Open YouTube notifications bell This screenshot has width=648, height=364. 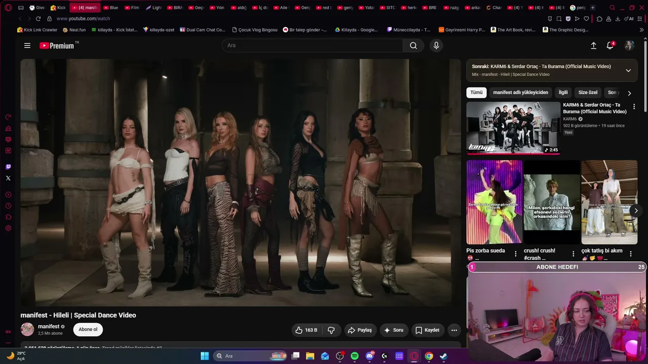tap(610, 45)
